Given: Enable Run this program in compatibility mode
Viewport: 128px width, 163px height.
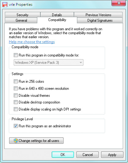Looking at the screenshot, I should pos(16,55).
